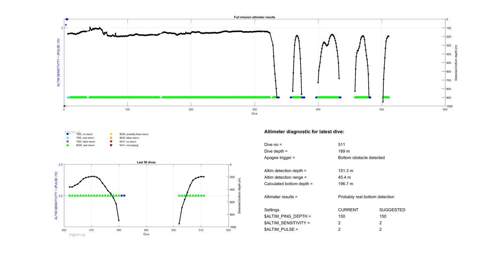Image resolution: width=492 pixels, height=255 pixels.
Task: Click the 2.2 tick on the Last 50 dives sensitivity axis
Action: tap(61, 196)
